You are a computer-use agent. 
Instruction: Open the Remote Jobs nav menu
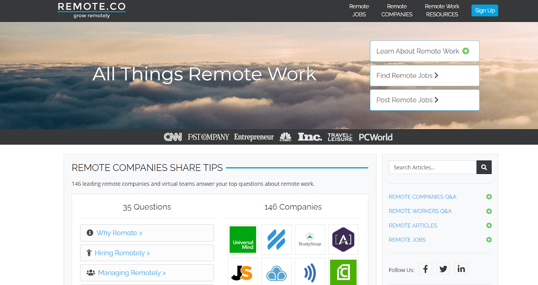click(x=359, y=10)
